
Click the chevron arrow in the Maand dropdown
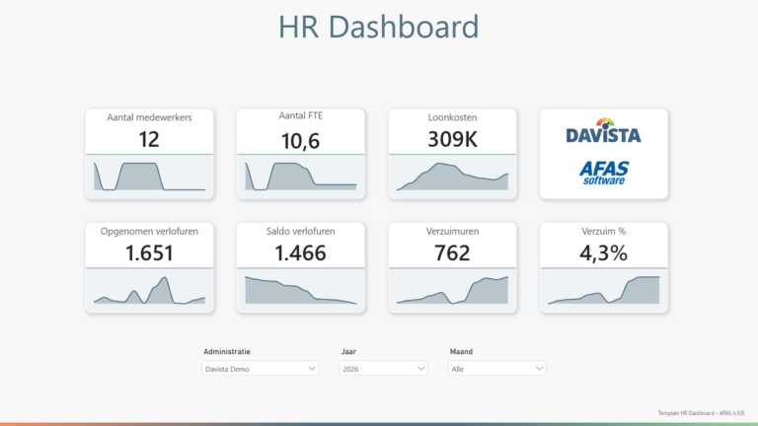[540, 369]
